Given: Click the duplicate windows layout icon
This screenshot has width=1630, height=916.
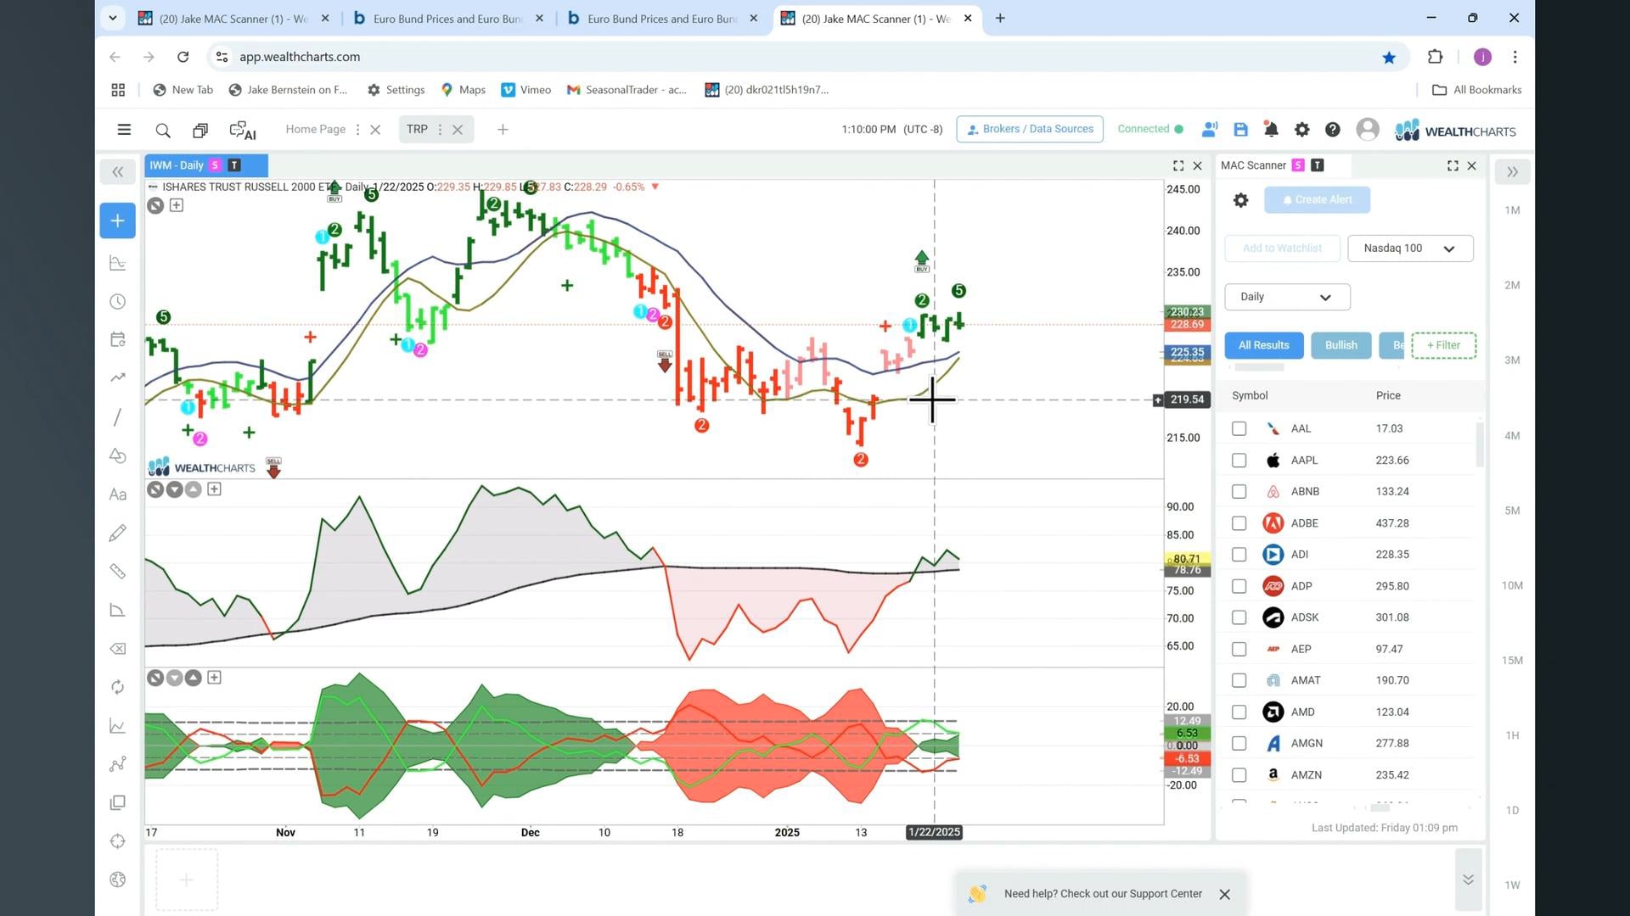Looking at the screenshot, I should [x=200, y=130].
